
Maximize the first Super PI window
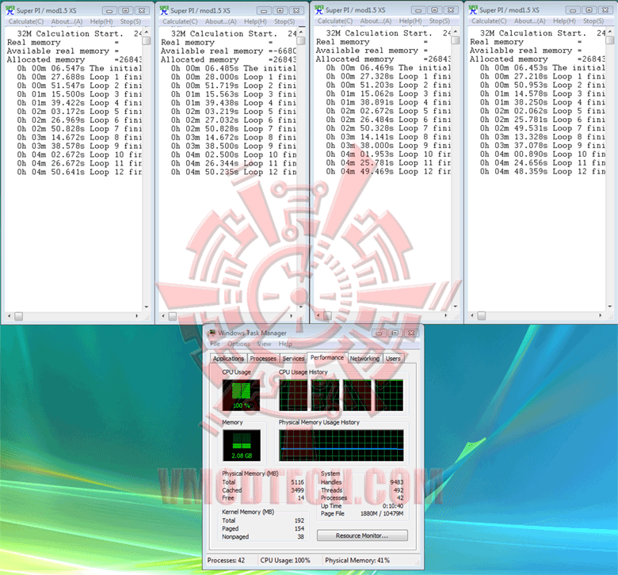click(x=125, y=10)
